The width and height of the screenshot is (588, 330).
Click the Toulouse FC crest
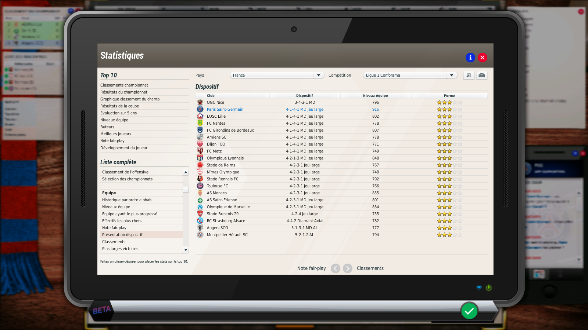point(200,186)
